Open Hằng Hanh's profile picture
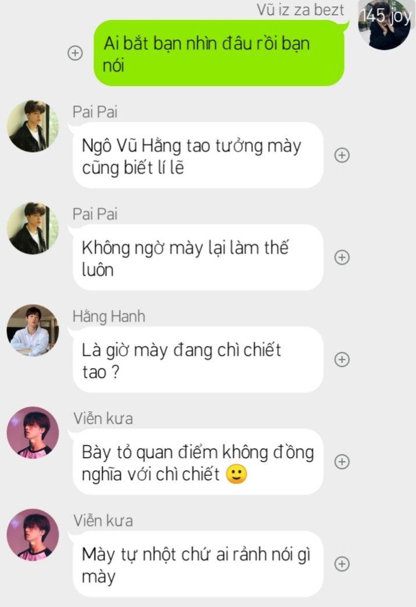 click(33, 330)
